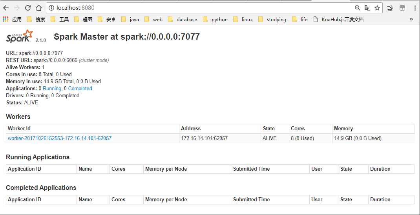Image resolution: width=420 pixels, height=215 pixels.
Task: Reload the Spark Master page
Action: coord(28,8)
